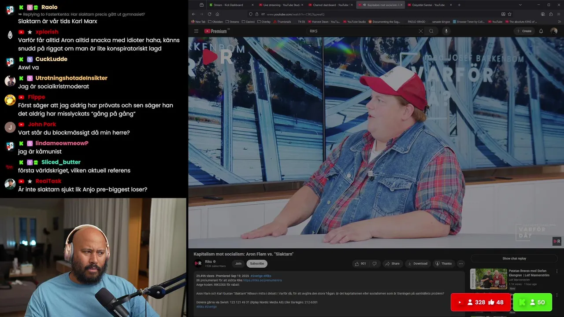564x317 pixels.
Task: Open the Patatas Bravas video thumbnail
Action: coord(489,279)
